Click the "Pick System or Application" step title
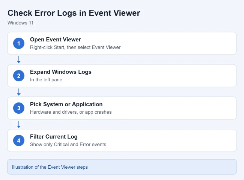Image resolution: width=244 pixels, height=180 pixels. tap(66, 104)
